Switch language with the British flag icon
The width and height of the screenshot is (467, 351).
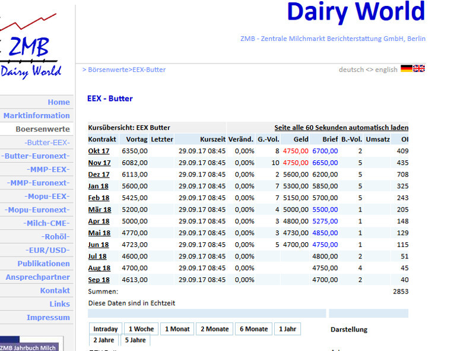[x=419, y=69]
